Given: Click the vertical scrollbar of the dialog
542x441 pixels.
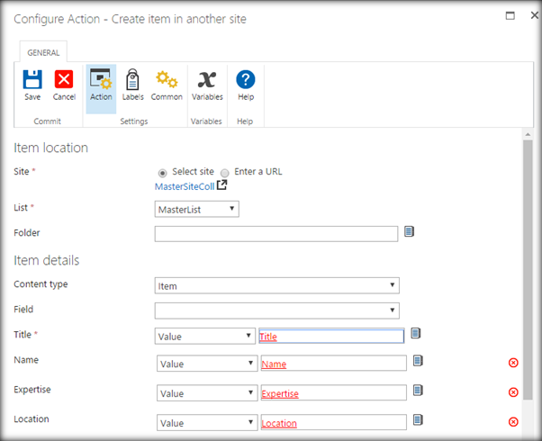Looking at the screenshot, I should pyautogui.click(x=528, y=270).
